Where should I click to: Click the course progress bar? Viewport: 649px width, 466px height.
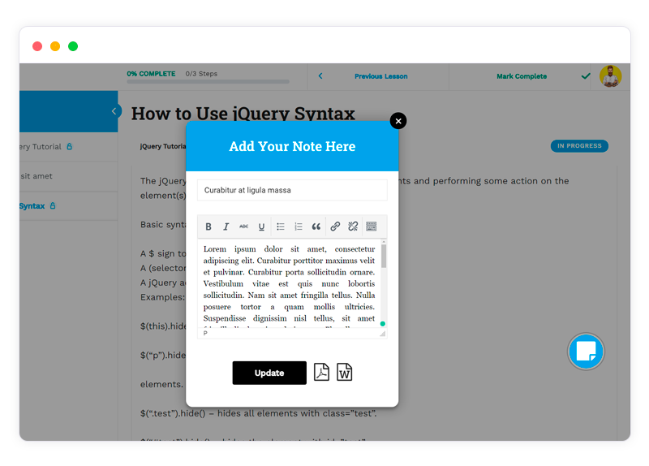pos(208,82)
